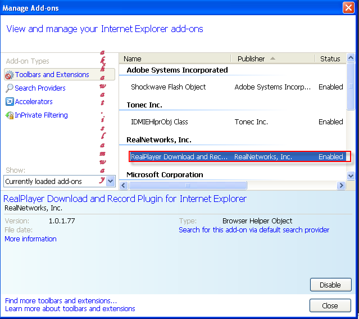The width and height of the screenshot is (359, 319).
Task: Click the Search Providers magnifier icon
Action: (x=10, y=88)
